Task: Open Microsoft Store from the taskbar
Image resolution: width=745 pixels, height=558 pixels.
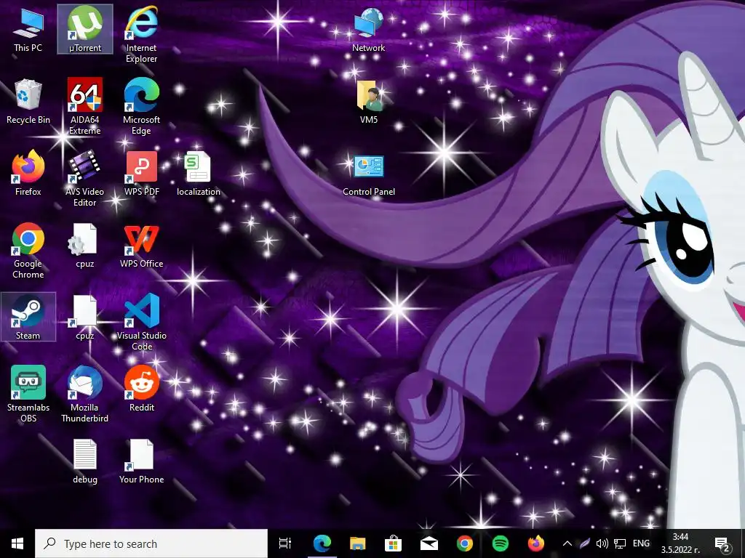Action: click(393, 543)
